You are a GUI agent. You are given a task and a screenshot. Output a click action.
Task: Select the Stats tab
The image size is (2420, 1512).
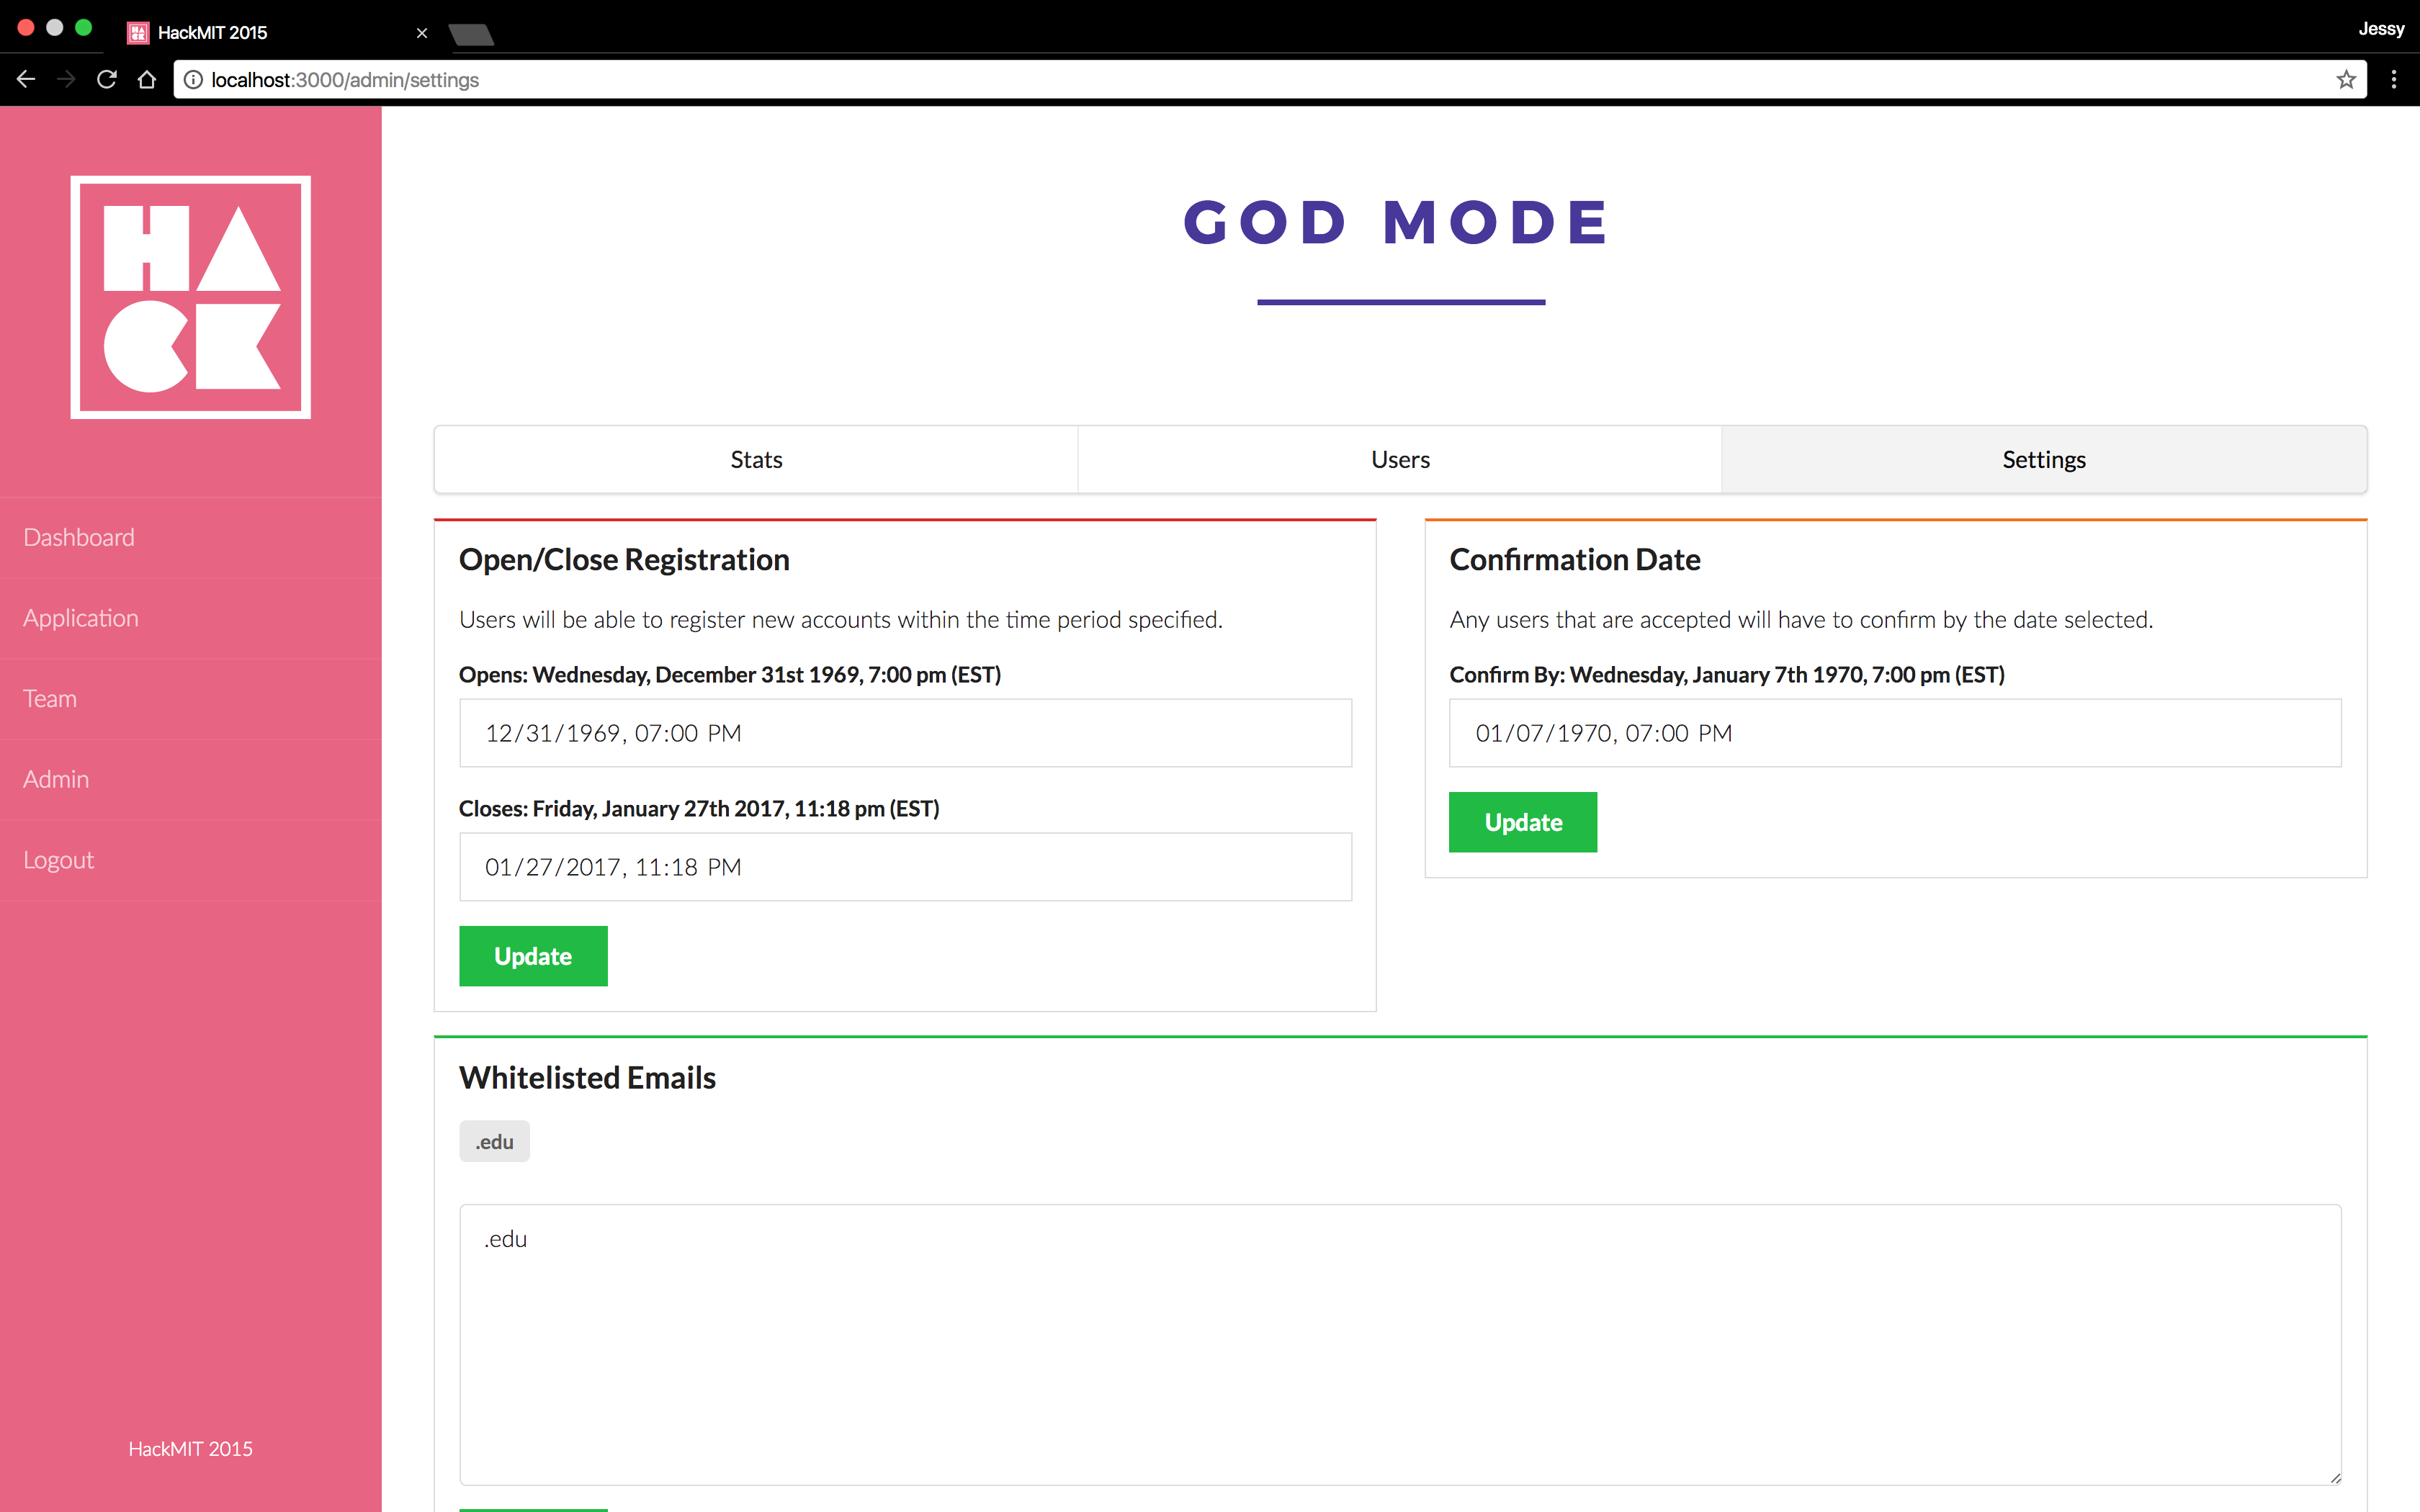click(x=756, y=458)
